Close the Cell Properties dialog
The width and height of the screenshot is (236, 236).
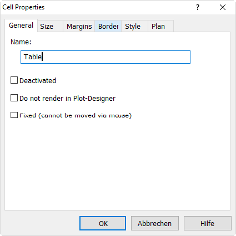(223, 7)
